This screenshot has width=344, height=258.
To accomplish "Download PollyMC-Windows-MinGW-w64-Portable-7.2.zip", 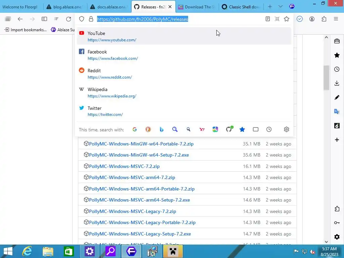I will click(141, 144).
